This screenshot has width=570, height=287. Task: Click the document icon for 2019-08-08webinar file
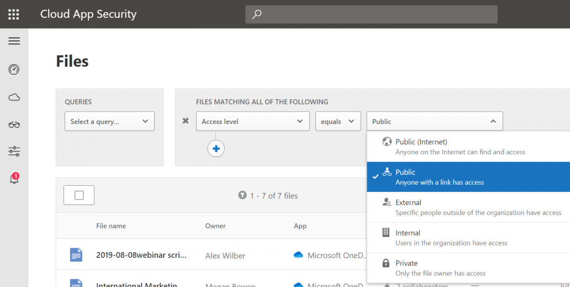(x=76, y=254)
